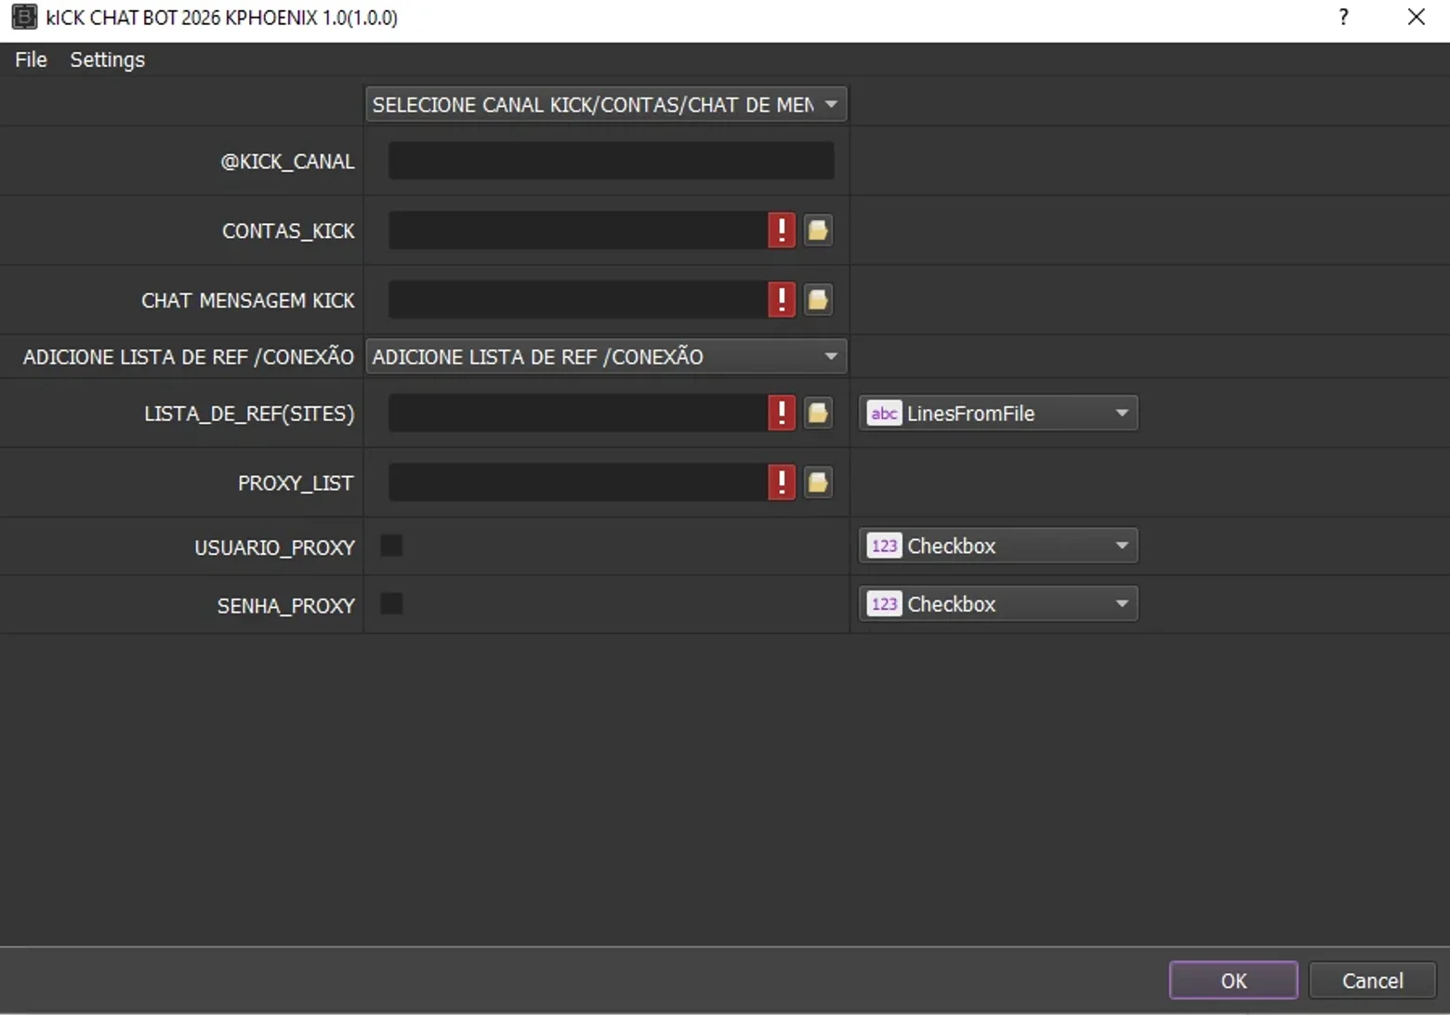The height and width of the screenshot is (1015, 1450).
Task: Open folder browser for CHAT MENSAGEM KICK
Action: click(818, 300)
